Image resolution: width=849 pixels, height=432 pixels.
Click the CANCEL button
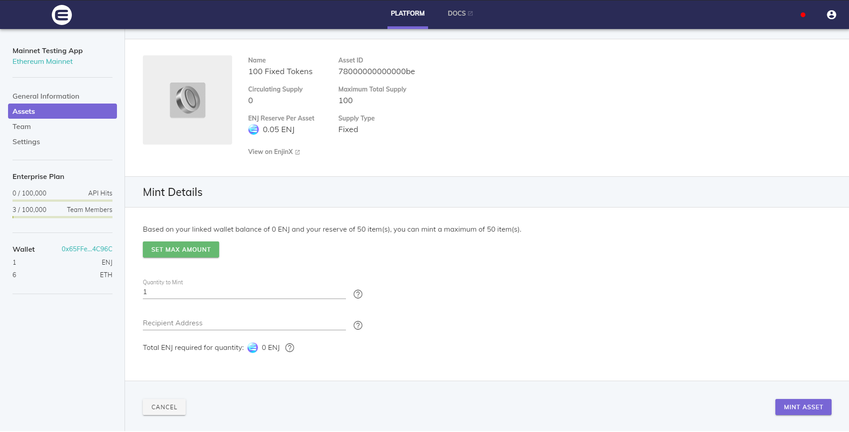click(x=164, y=407)
